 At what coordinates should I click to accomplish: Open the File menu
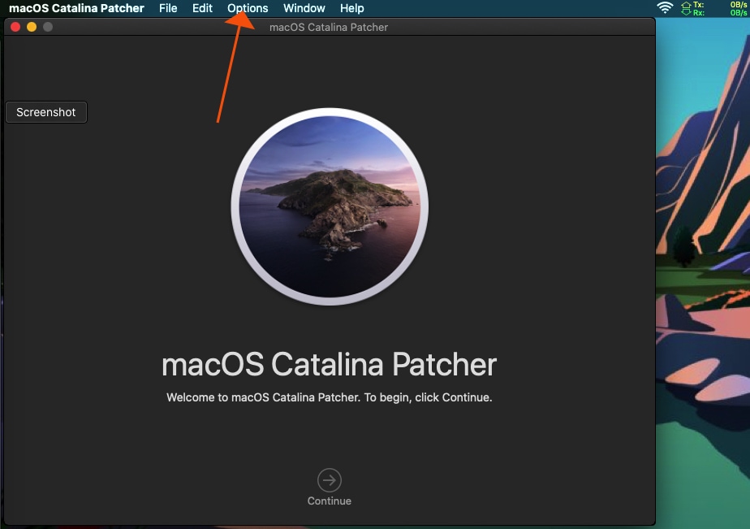coord(168,8)
